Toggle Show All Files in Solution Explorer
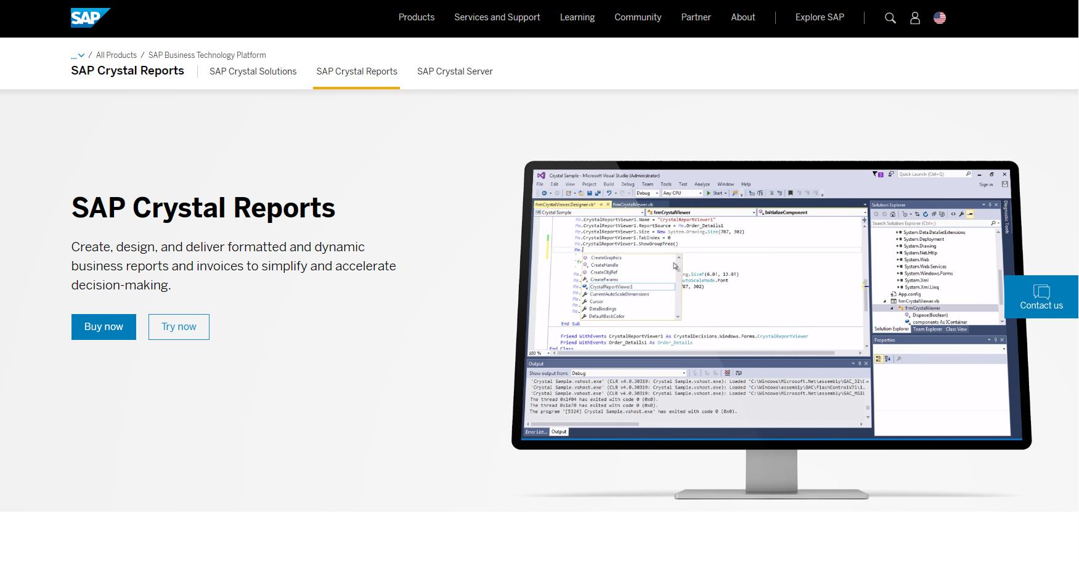Viewport: 1079px width, 561px height. [x=943, y=214]
